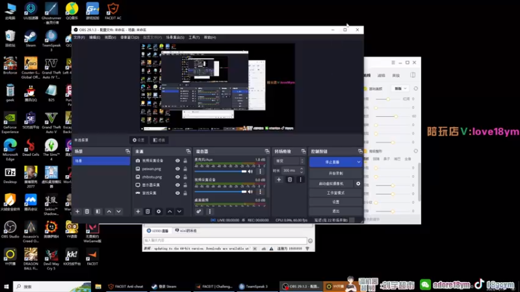This screenshot has height=292, width=520.
Task: Open virtual camera settings gear icon
Action: [x=358, y=184]
